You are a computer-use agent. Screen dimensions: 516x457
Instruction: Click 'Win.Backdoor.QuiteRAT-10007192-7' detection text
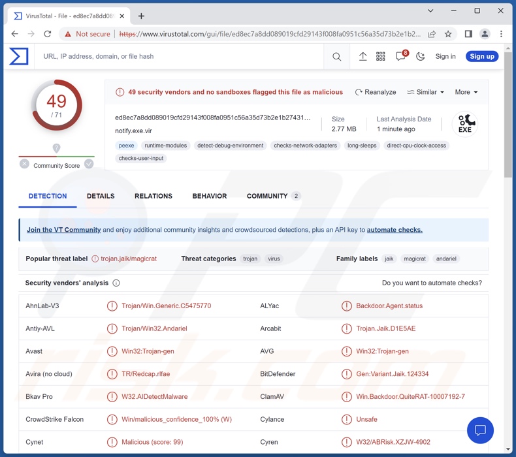click(x=410, y=397)
